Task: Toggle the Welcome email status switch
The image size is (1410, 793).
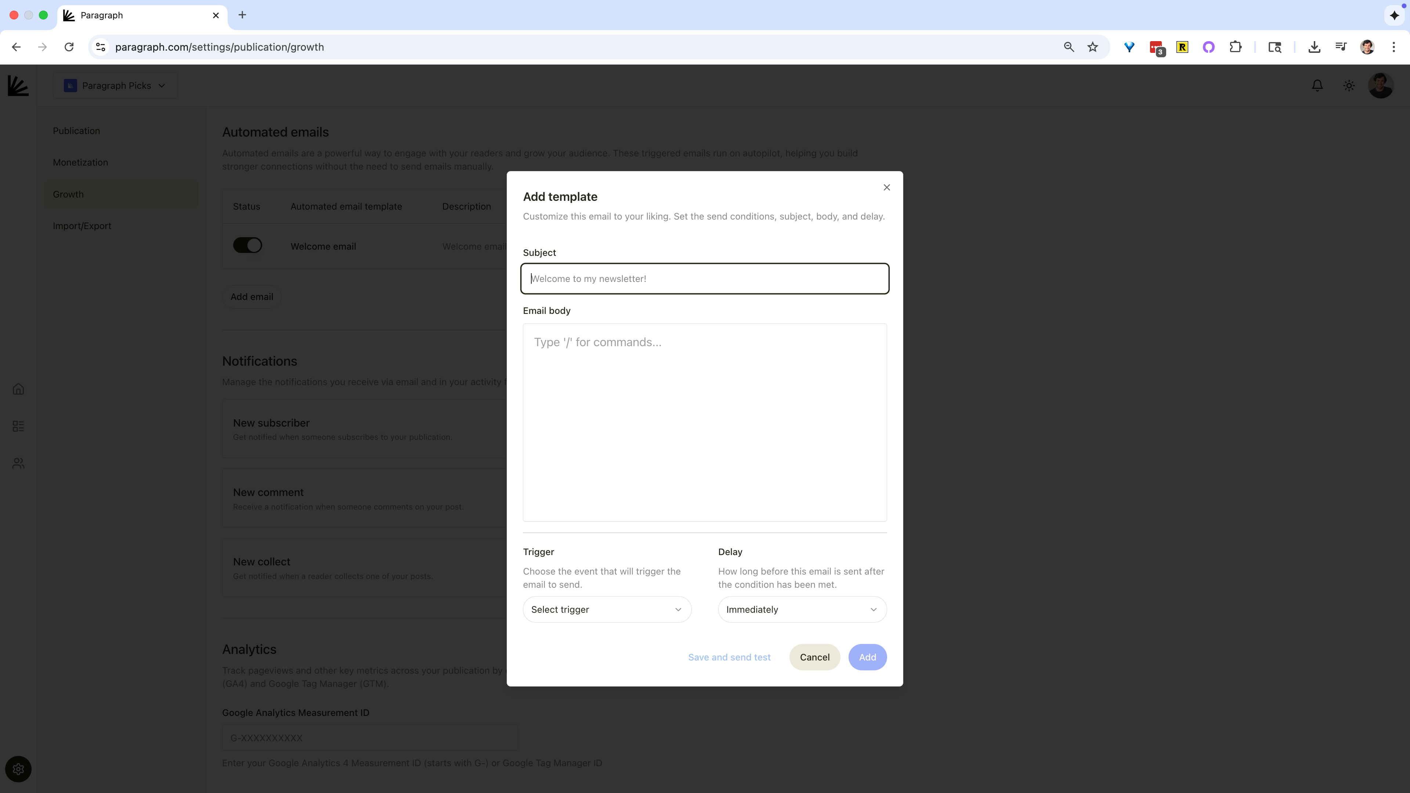Action: tap(247, 245)
